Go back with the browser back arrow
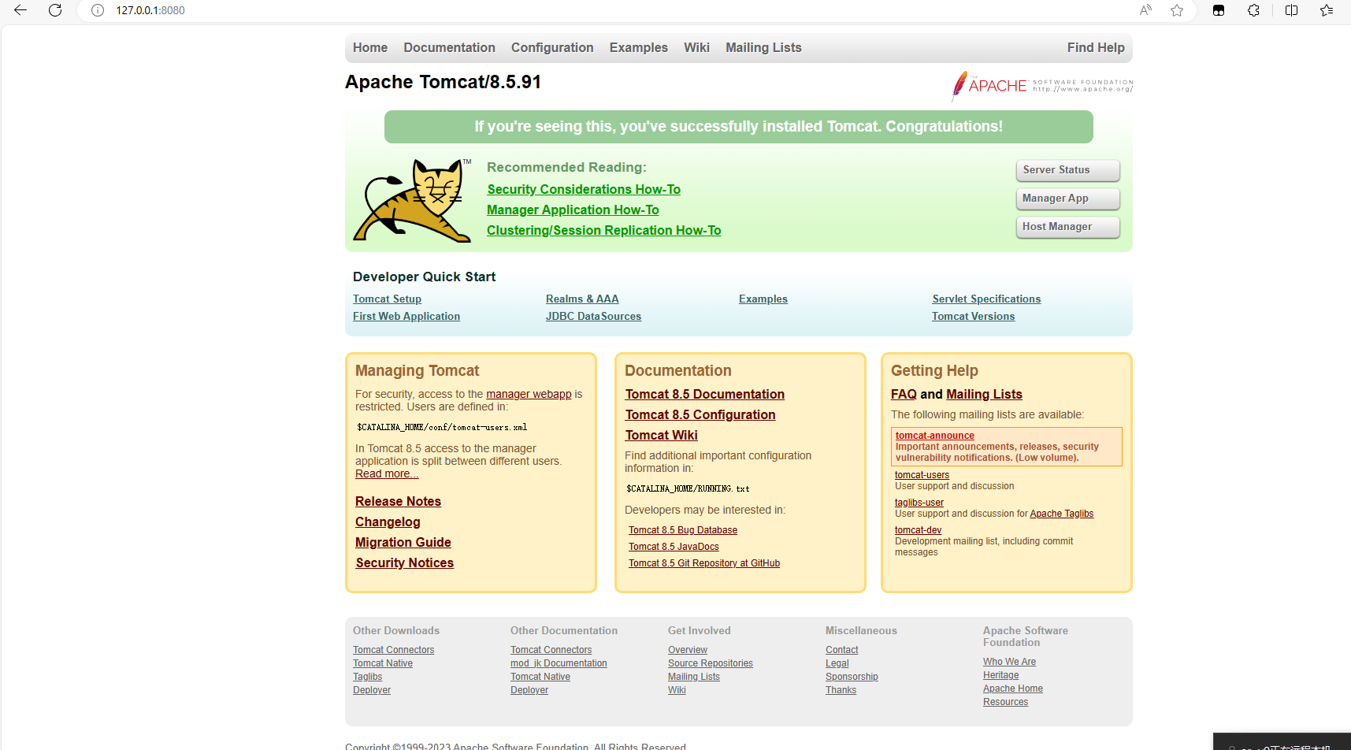This screenshot has height=750, width=1351. pos(20,10)
